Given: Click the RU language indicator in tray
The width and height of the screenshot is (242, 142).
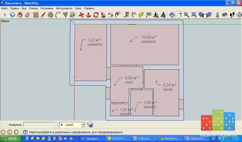Looking at the screenshot, I should coord(214,139).
